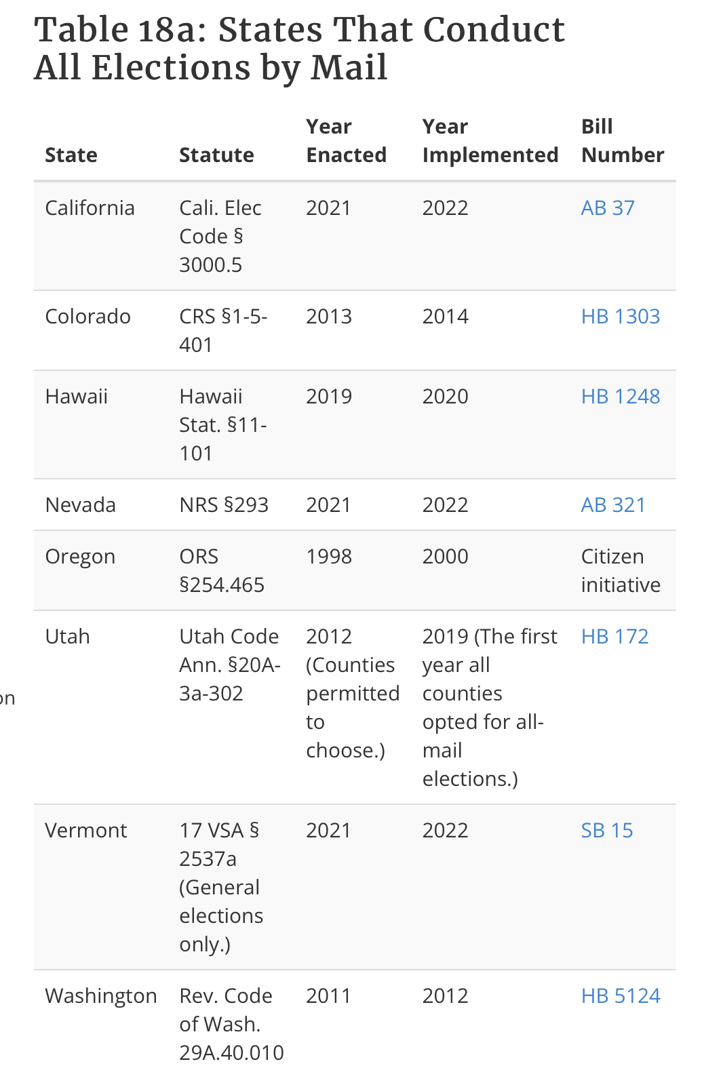
Task: Click the Bill Number column header
Action: click(623, 140)
